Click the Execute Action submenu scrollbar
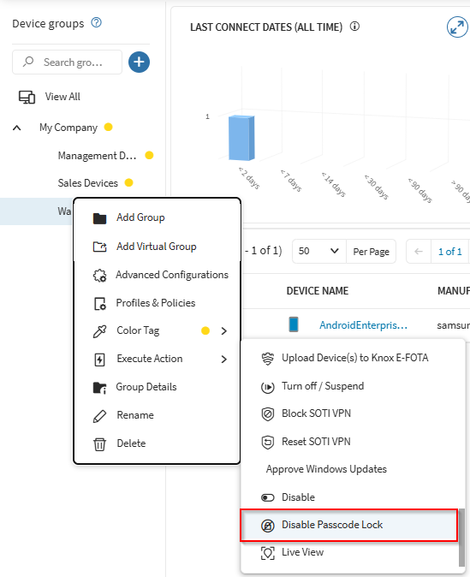The width and height of the screenshot is (470, 577). [461, 538]
